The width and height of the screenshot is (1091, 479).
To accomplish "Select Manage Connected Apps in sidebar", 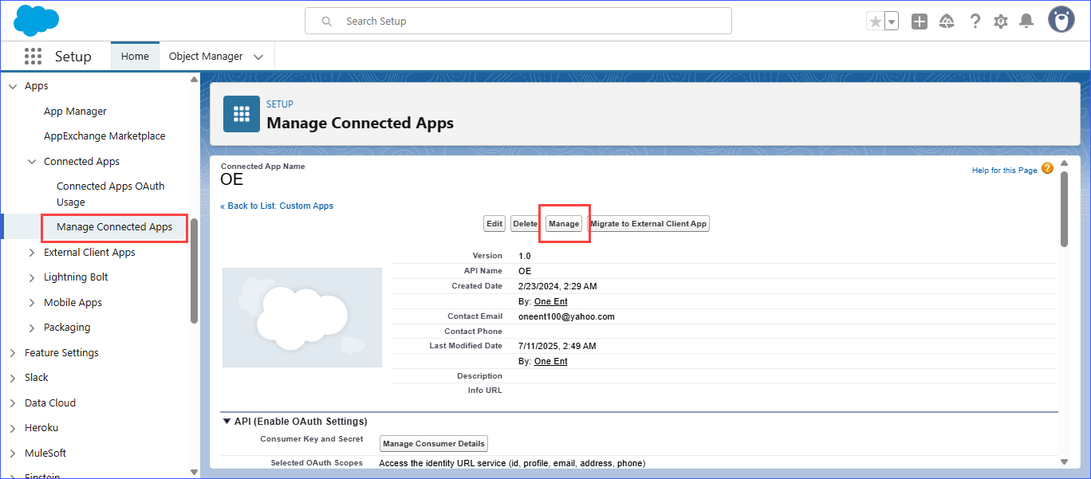I will pos(114,227).
